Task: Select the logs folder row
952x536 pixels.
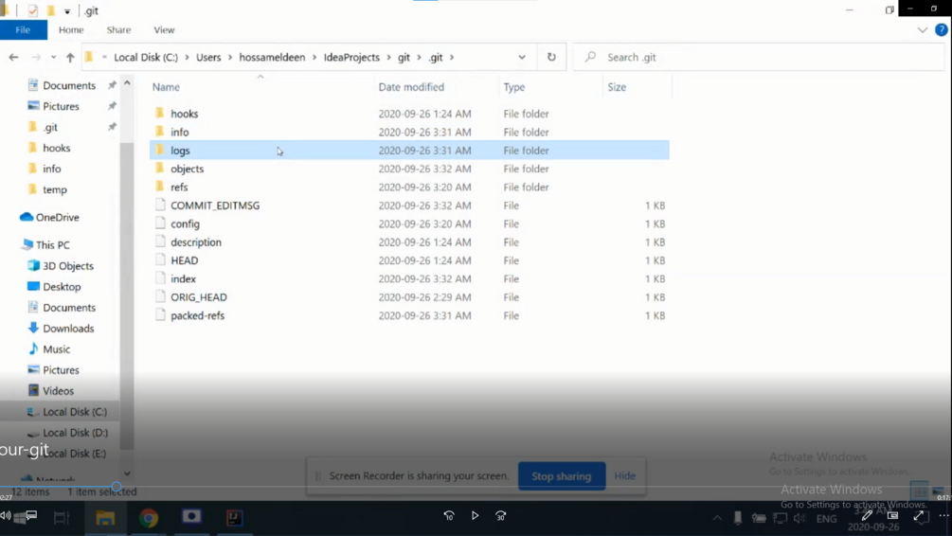Action: click(409, 150)
